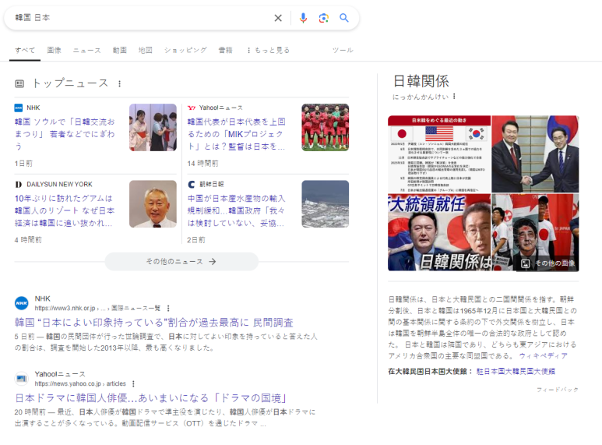Open 日本ドラマに韓国人俳優 result title
The image size is (602, 445).
152,397
